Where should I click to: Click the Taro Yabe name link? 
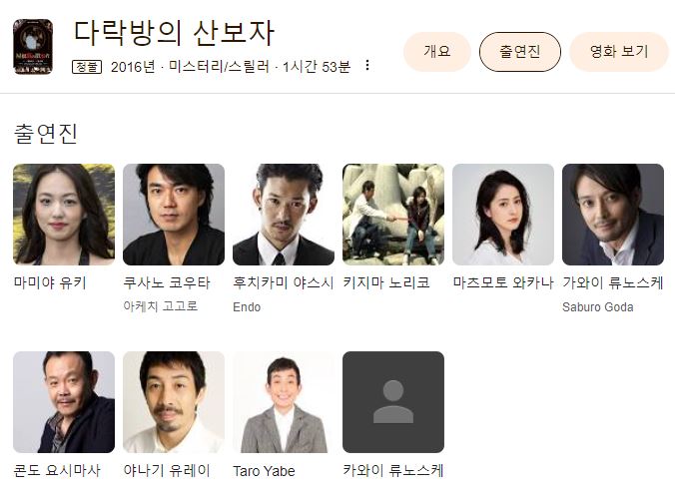(x=264, y=471)
